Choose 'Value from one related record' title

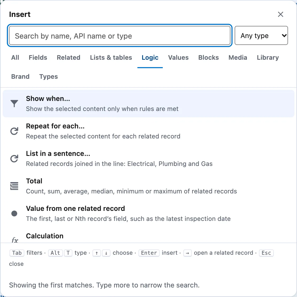tap(75, 208)
